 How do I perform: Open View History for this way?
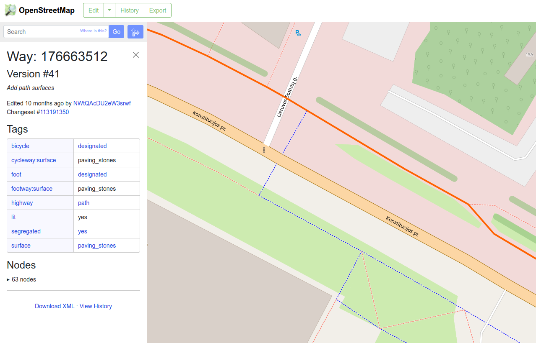96,306
